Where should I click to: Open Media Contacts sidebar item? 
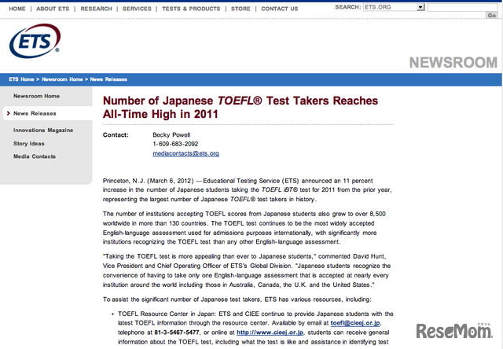click(35, 156)
